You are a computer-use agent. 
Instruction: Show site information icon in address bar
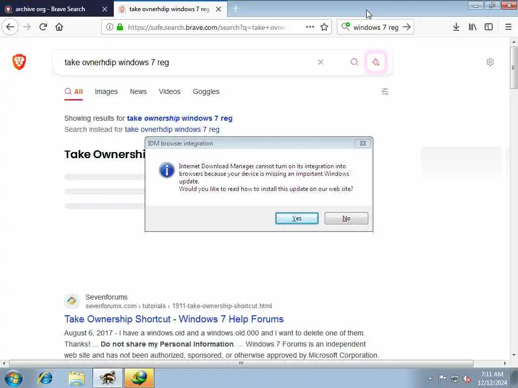pos(109,27)
